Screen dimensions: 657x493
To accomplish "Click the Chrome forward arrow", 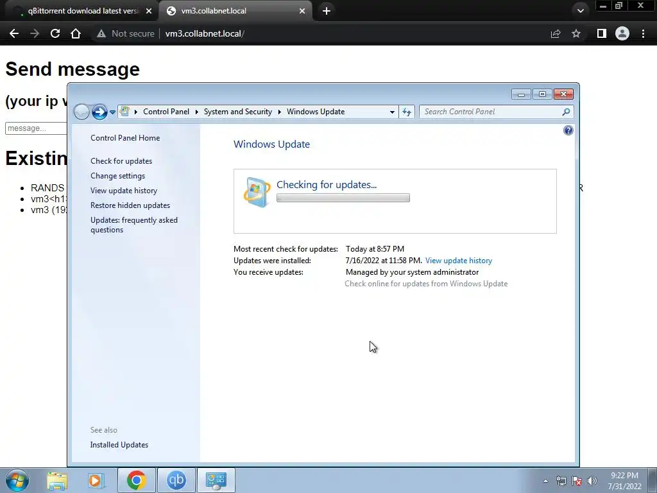I will pos(35,33).
